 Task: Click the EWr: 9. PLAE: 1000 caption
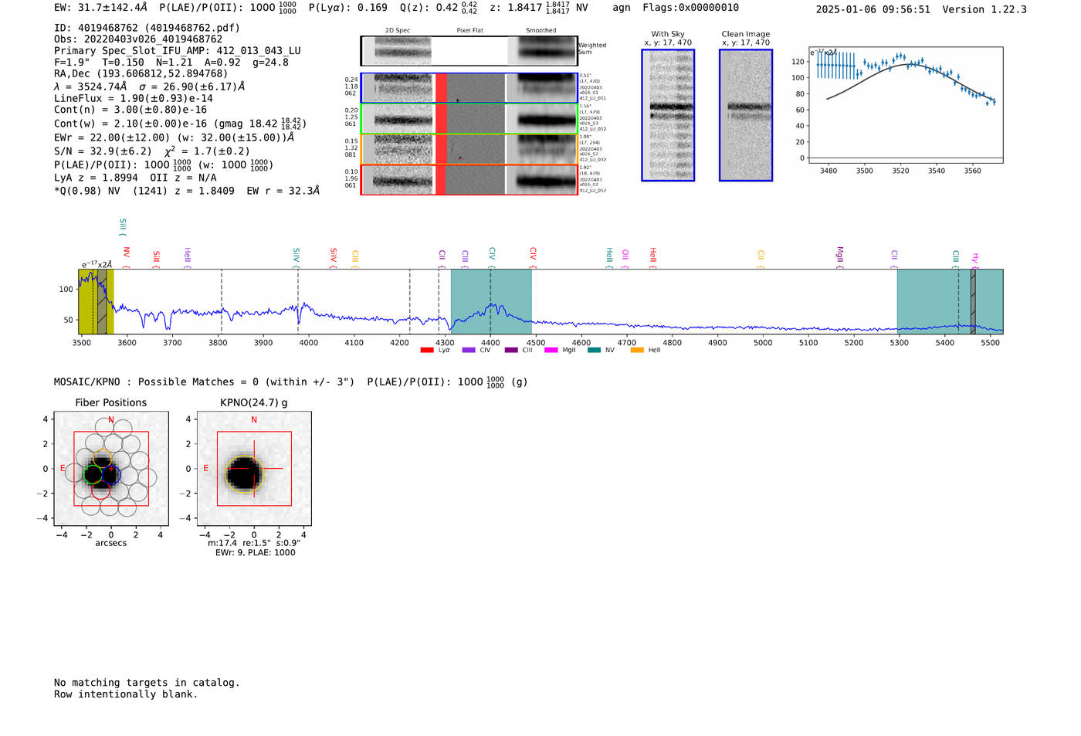click(255, 553)
